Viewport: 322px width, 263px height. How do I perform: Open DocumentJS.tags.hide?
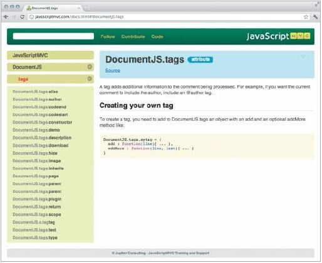point(35,153)
